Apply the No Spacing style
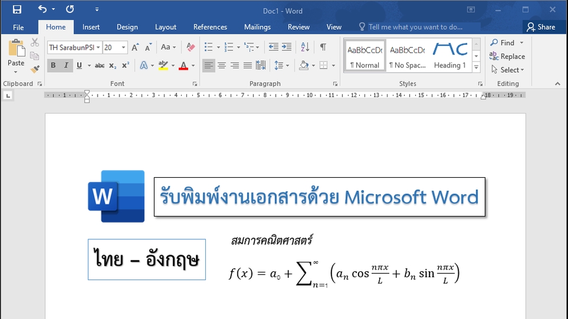568x319 pixels. pyautogui.click(x=408, y=56)
